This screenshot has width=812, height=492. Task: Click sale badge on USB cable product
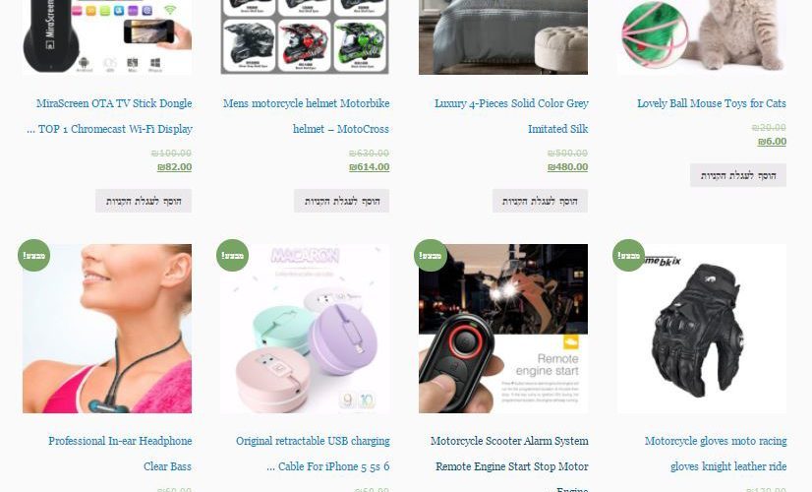click(x=232, y=255)
